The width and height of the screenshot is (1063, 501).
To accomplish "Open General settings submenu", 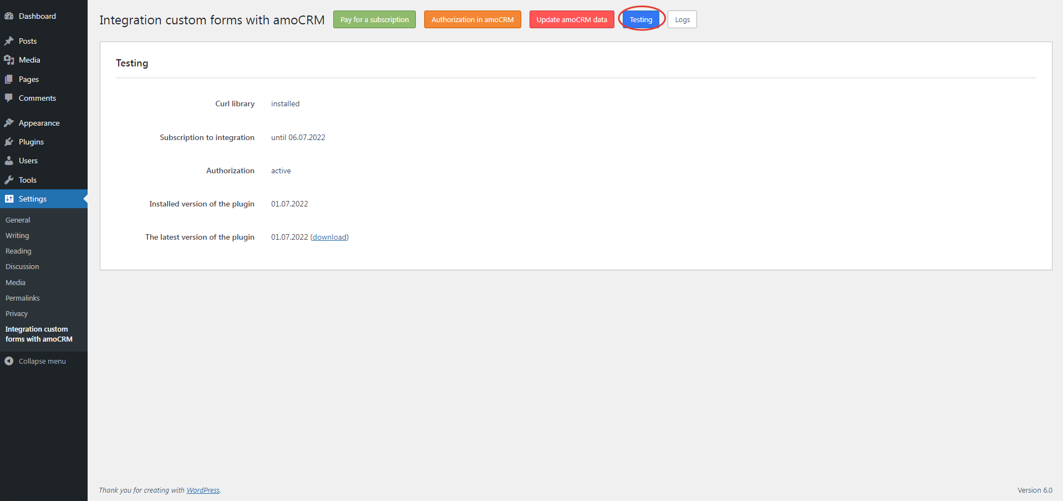I will [18, 220].
